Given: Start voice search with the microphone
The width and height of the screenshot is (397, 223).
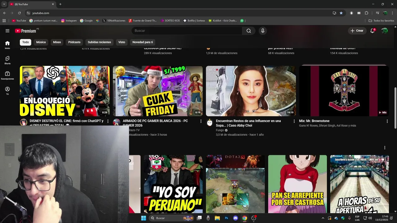Looking at the screenshot, I should coord(263,31).
